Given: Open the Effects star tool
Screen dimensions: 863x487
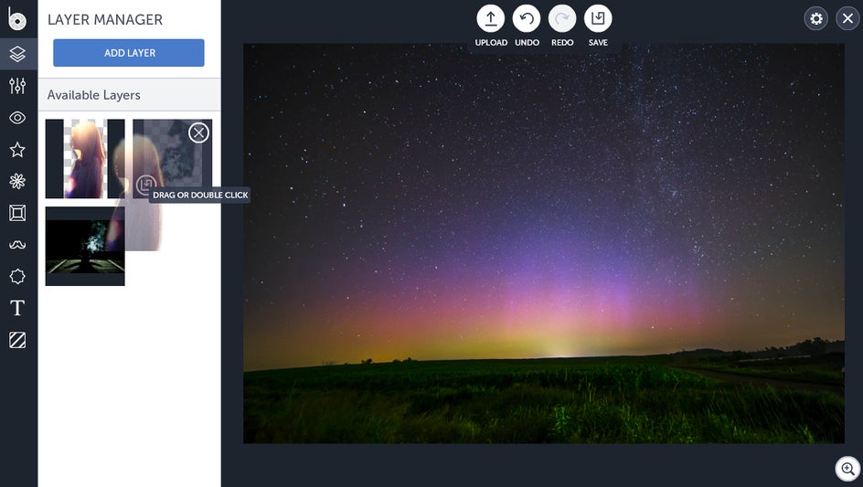Looking at the screenshot, I should point(17,149).
